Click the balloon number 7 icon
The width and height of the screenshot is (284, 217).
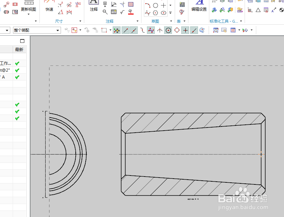182,12
